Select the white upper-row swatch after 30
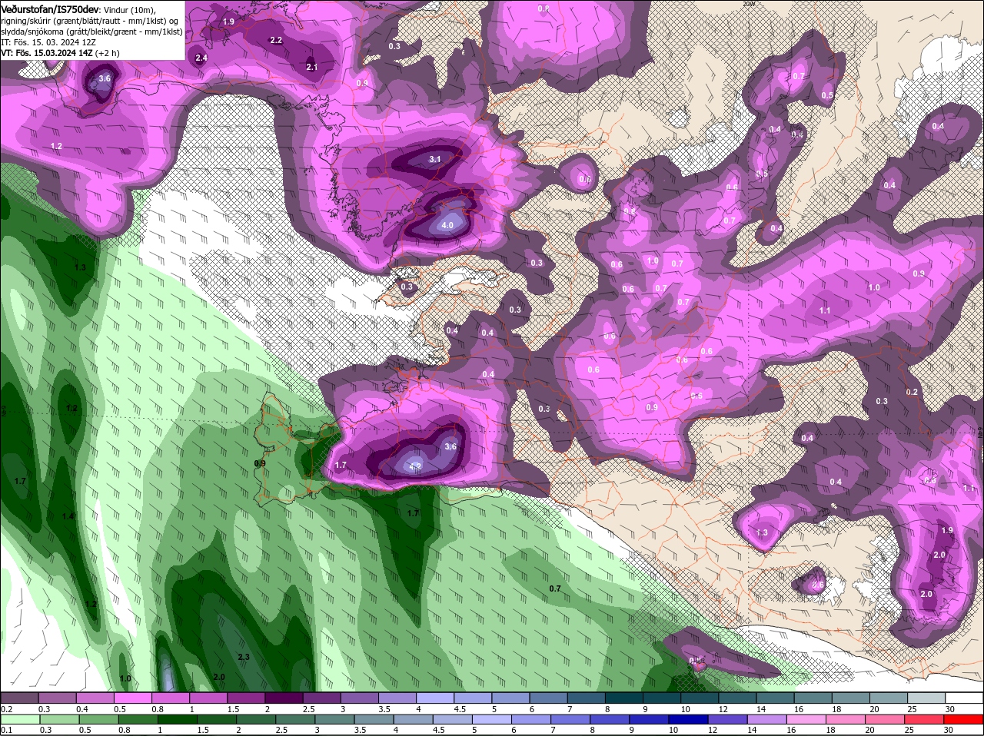 [965, 698]
